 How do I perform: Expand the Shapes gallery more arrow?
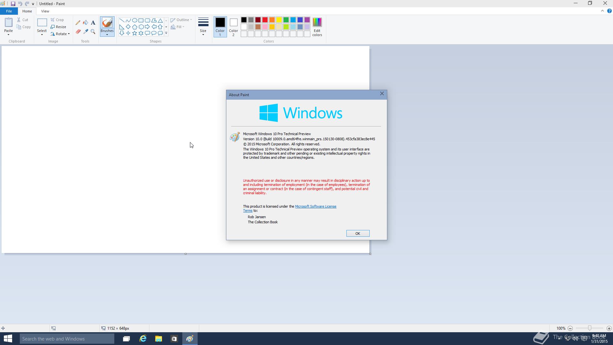click(166, 33)
